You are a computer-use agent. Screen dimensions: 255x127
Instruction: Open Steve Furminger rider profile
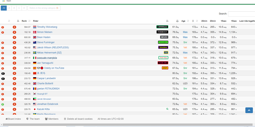[46, 42]
